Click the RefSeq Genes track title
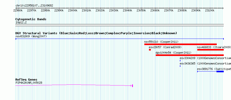Image resolution: width=231 pixels, height=100 pixels. point(26,80)
